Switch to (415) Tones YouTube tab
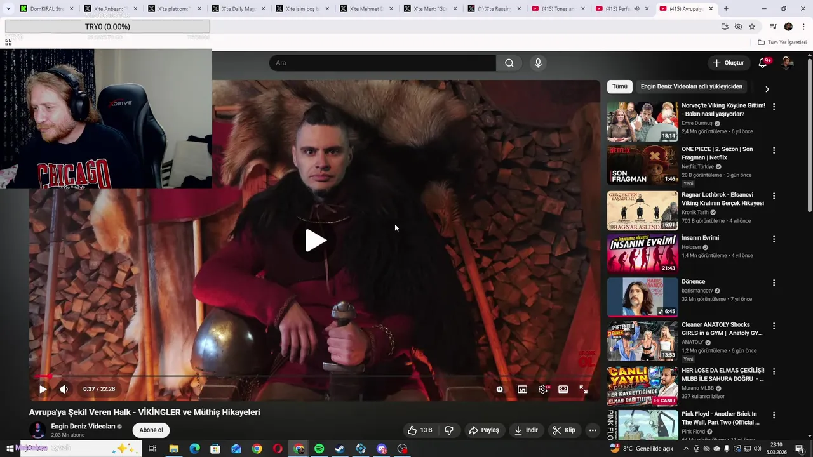The image size is (813, 457). click(558, 9)
